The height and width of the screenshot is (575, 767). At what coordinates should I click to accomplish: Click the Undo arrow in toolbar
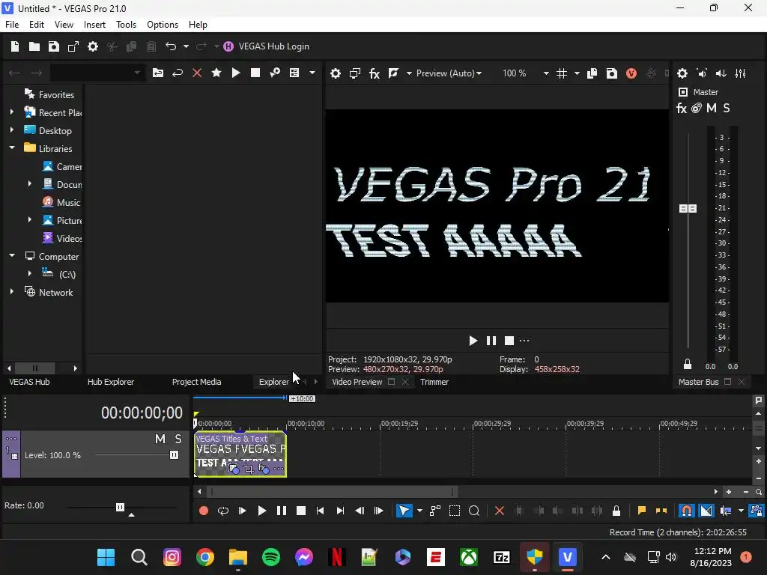click(171, 46)
